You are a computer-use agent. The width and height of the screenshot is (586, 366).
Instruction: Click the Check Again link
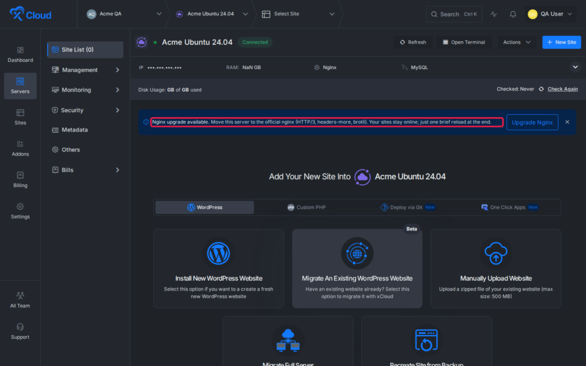563,89
